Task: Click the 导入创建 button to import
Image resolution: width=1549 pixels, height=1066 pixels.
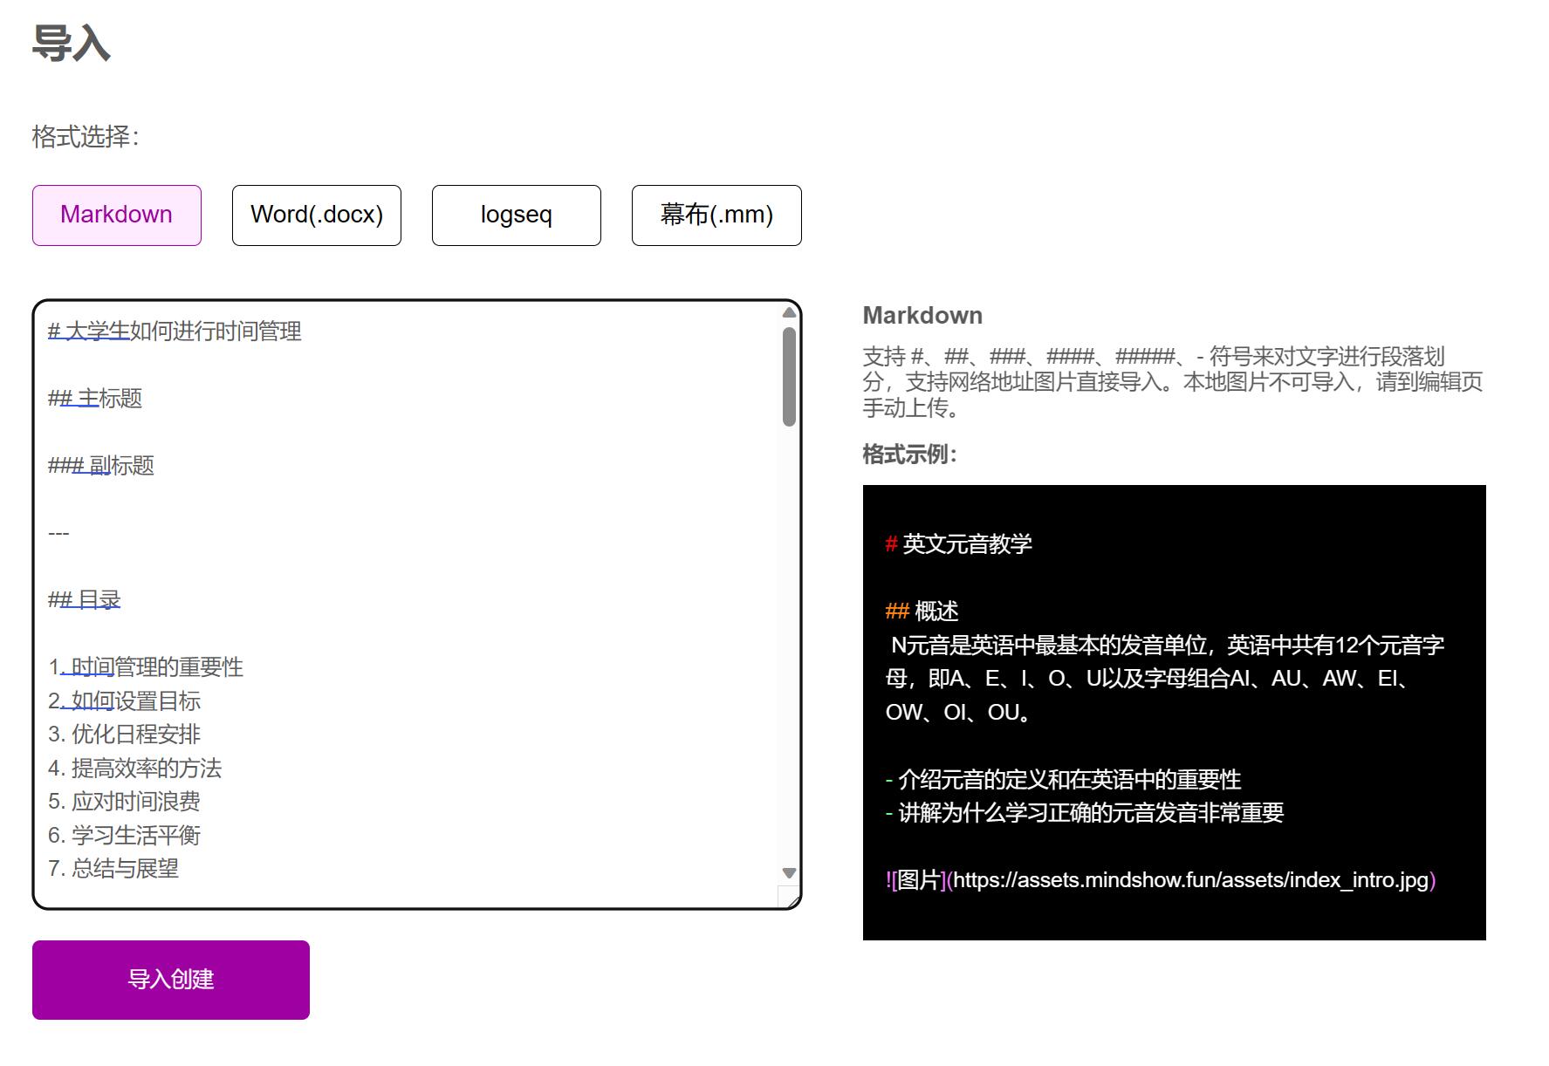Action: point(170,979)
